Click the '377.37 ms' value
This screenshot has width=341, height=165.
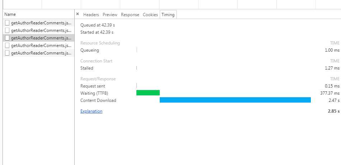tap(330, 93)
